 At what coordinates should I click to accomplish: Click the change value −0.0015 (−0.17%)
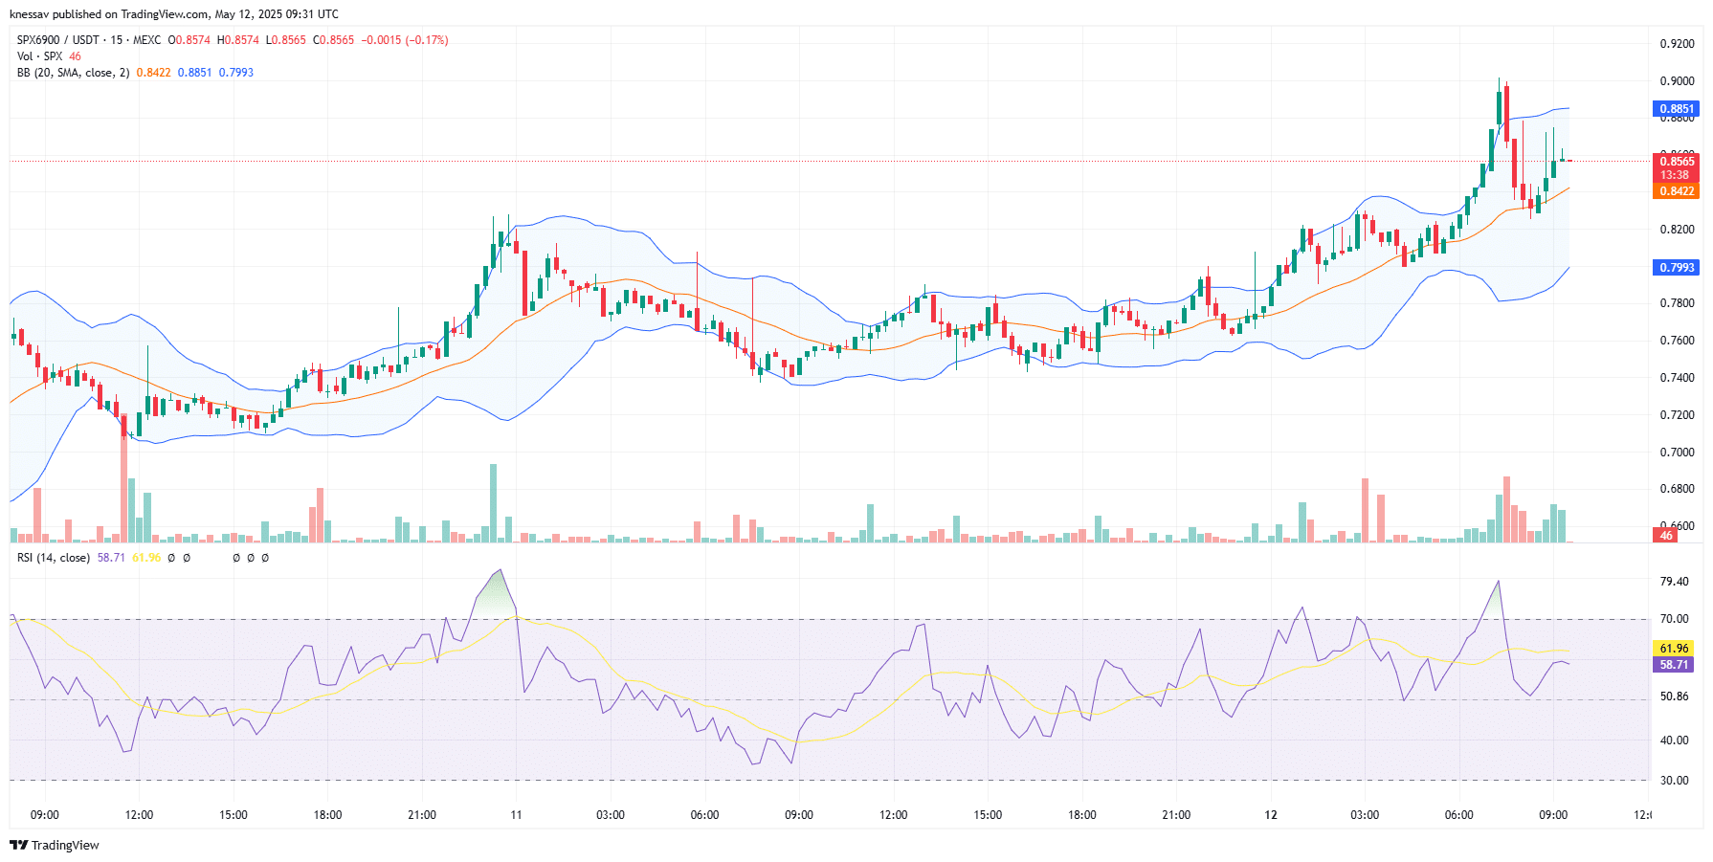[x=405, y=40]
